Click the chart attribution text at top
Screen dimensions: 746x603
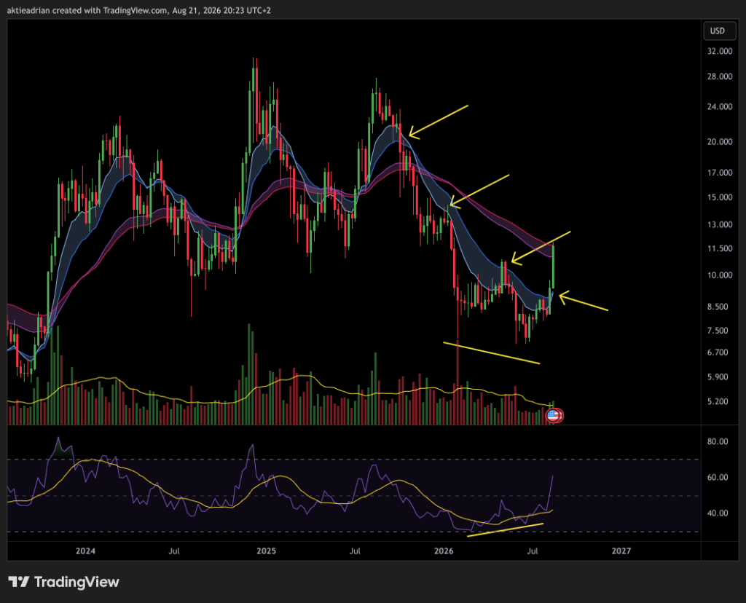click(x=139, y=10)
